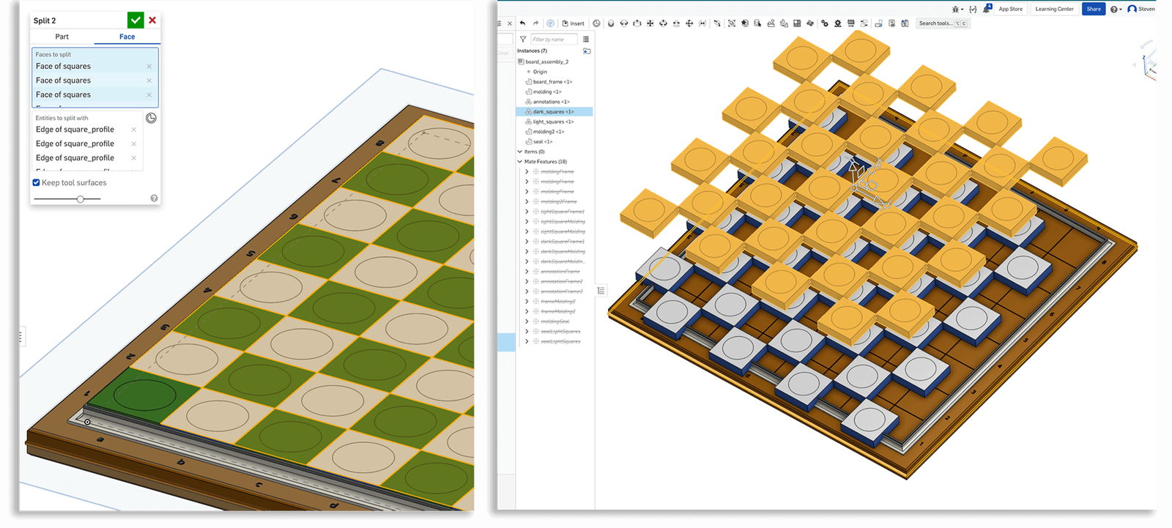Select the Face tab

[x=127, y=37]
